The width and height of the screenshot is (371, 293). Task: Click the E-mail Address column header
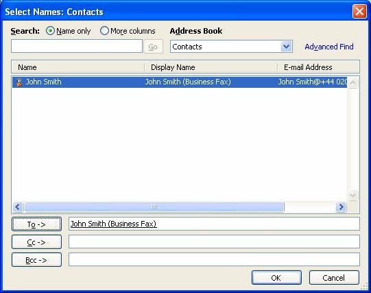tap(318, 67)
